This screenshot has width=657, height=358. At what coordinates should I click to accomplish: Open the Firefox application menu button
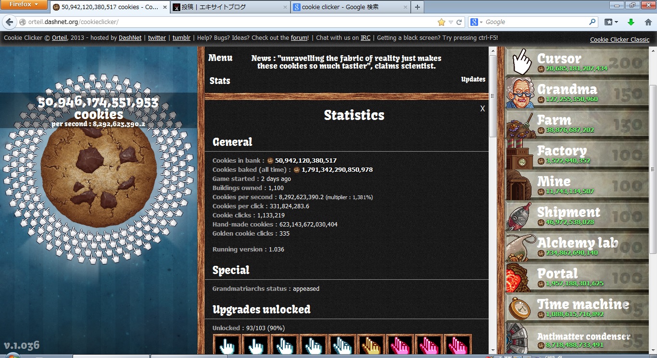(x=24, y=4)
